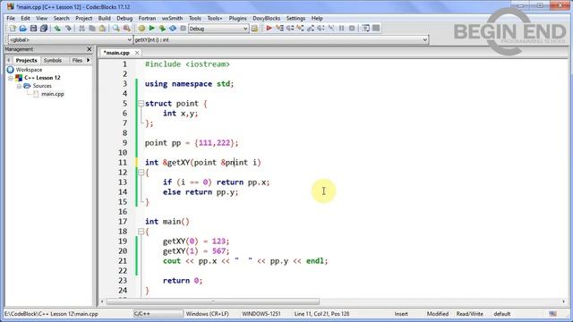Screen dimensions: 573x322
Task: Click line number 11 in the margin
Action: [x=123, y=163]
